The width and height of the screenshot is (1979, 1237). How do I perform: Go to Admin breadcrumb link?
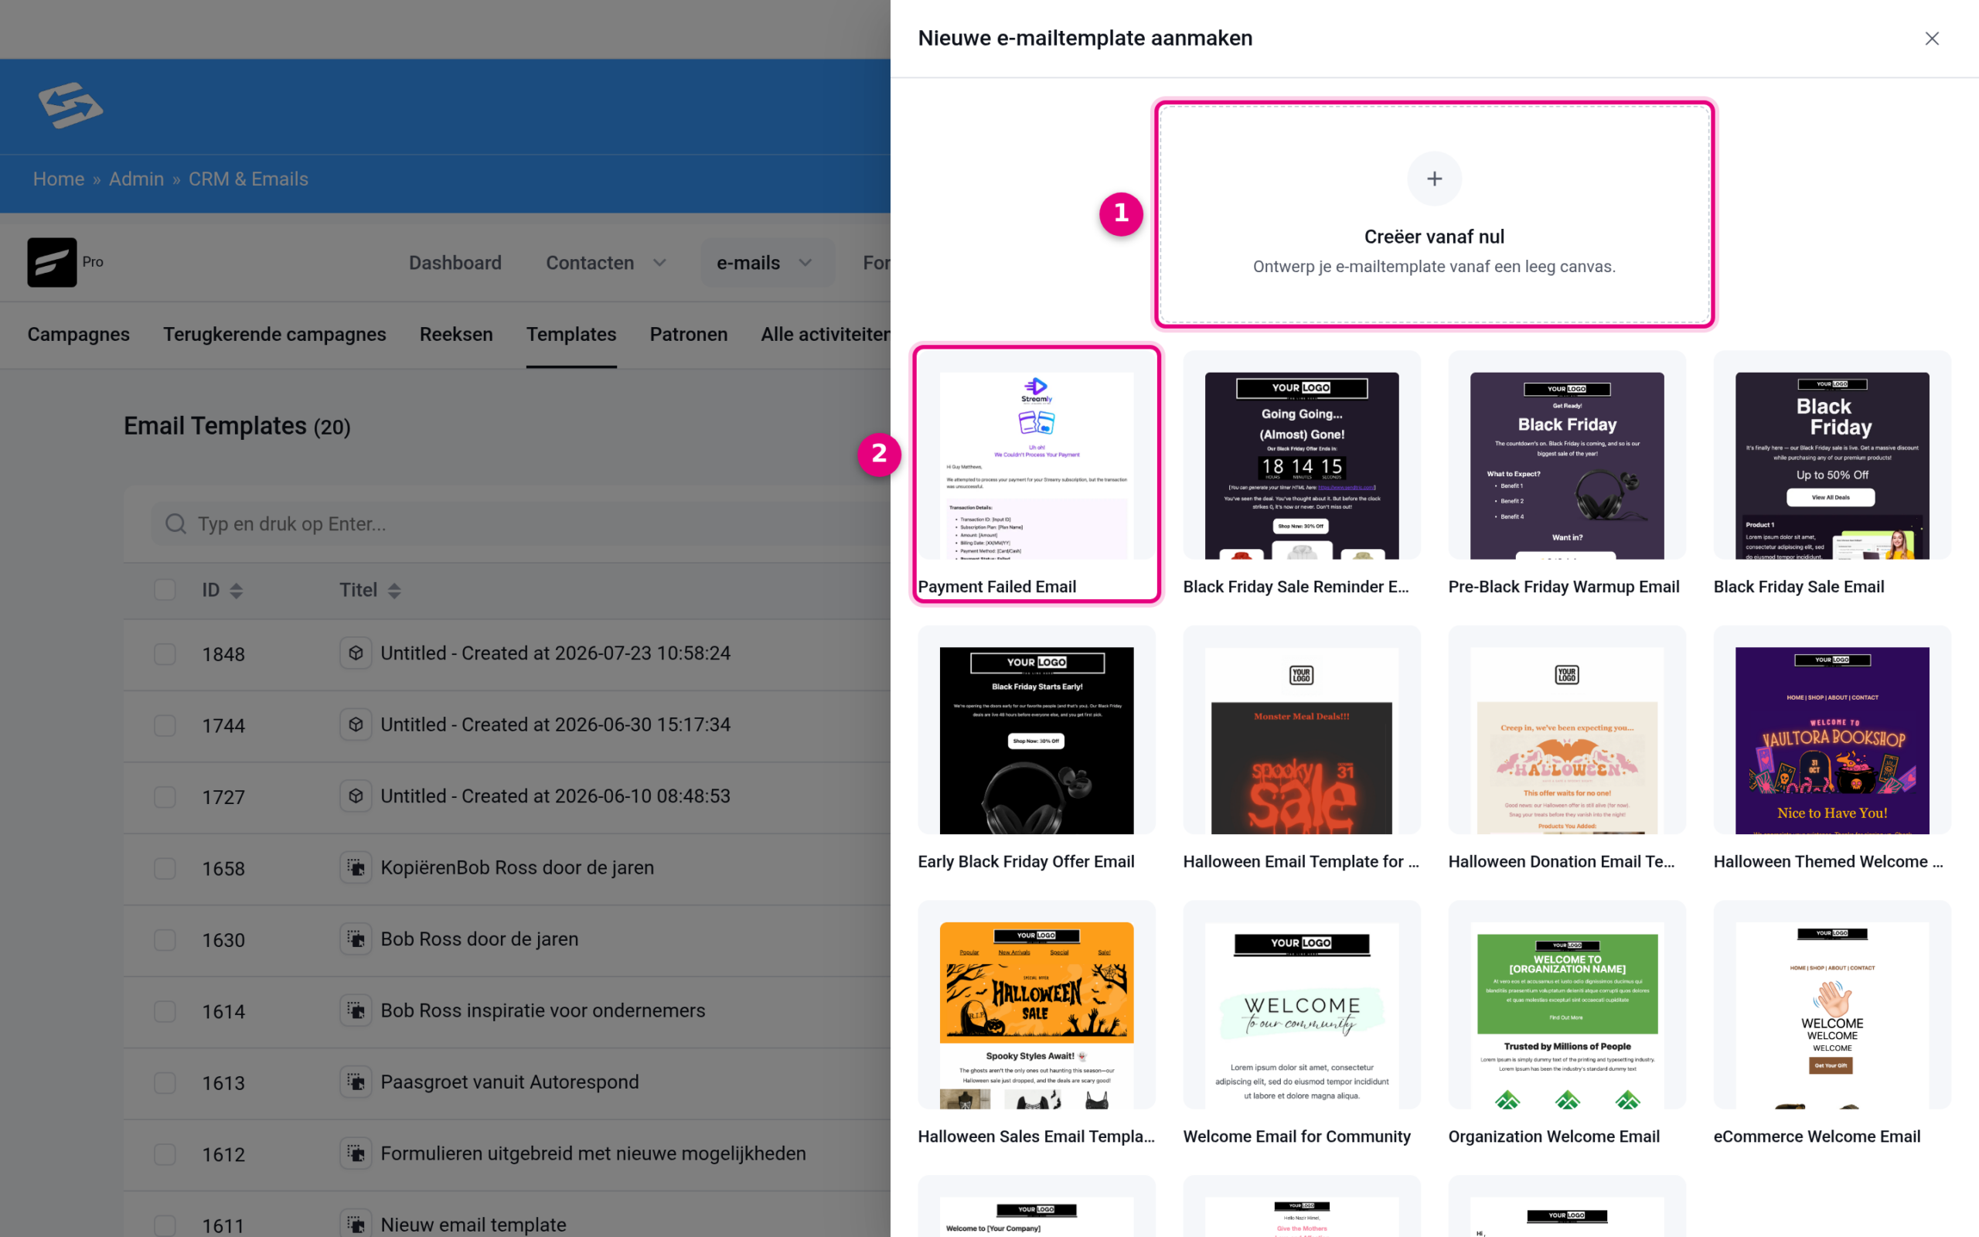coord(136,179)
